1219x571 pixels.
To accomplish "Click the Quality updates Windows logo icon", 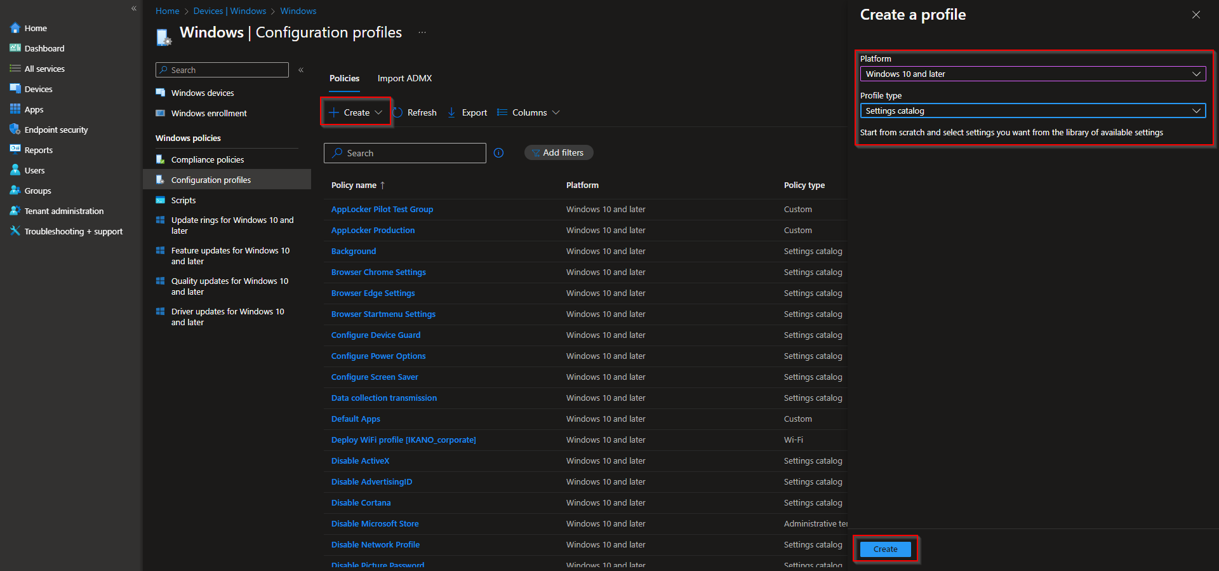I will [161, 281].
